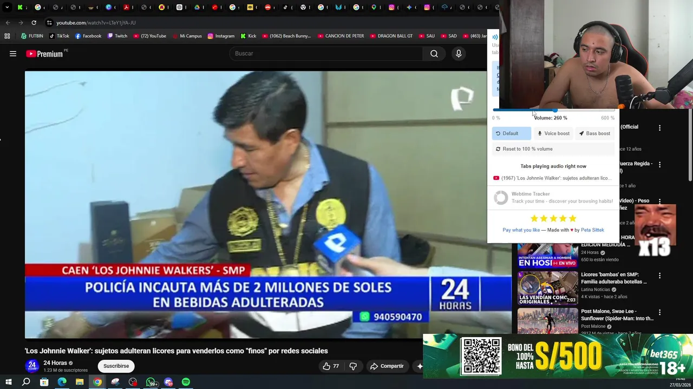693x389 pixels.
Task: Open the Latina Noticias channel name
Action: tap(596, 290)
